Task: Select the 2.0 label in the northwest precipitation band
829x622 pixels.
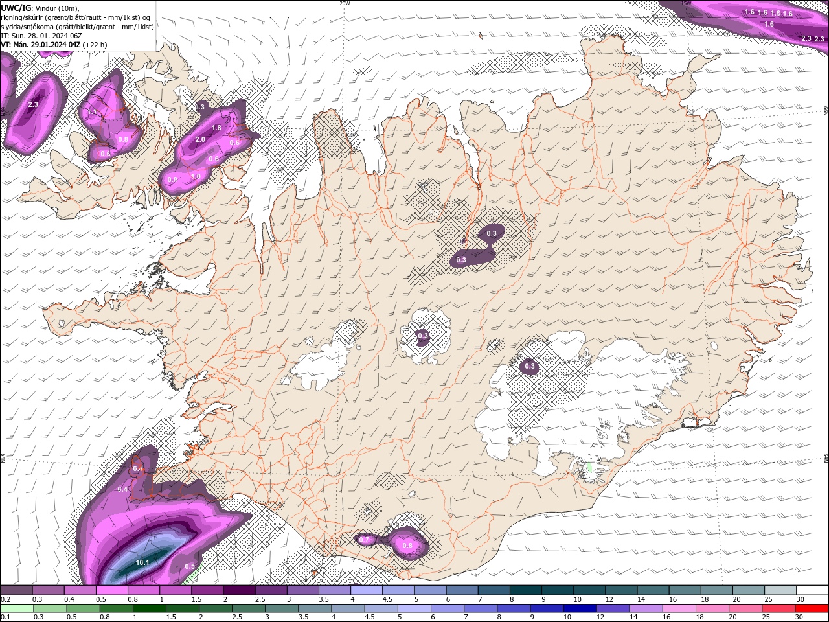Action: pyautogui.click(x=200, y=139)
